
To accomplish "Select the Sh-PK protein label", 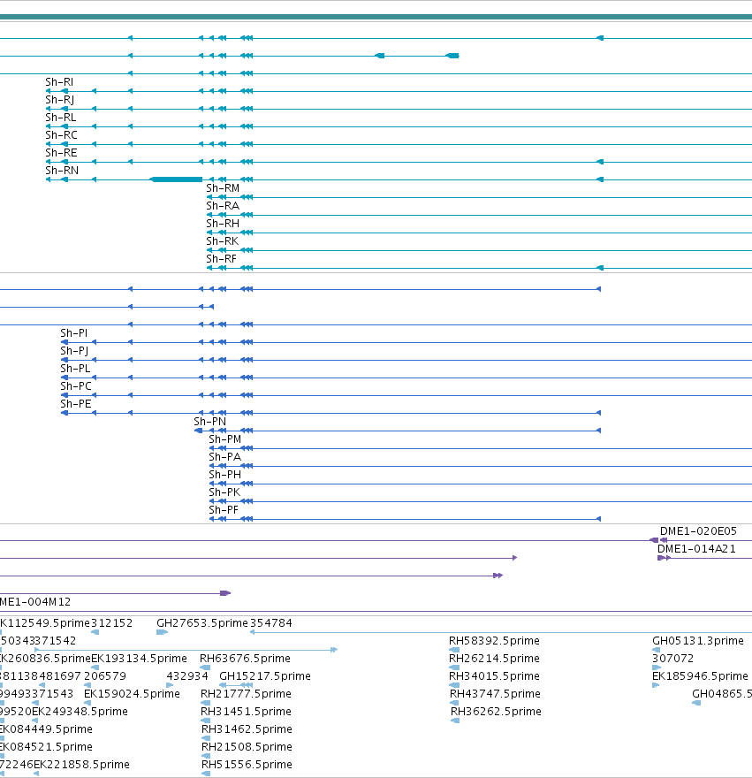I will pyautogui.click(x=224, y=492).
